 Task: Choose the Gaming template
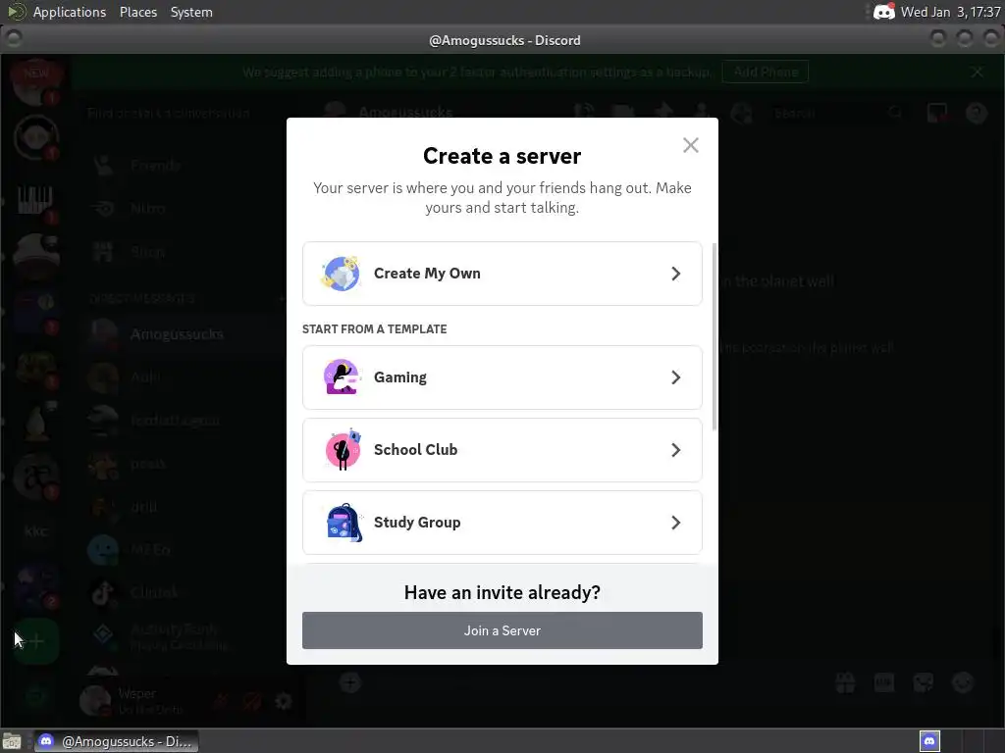502,377
